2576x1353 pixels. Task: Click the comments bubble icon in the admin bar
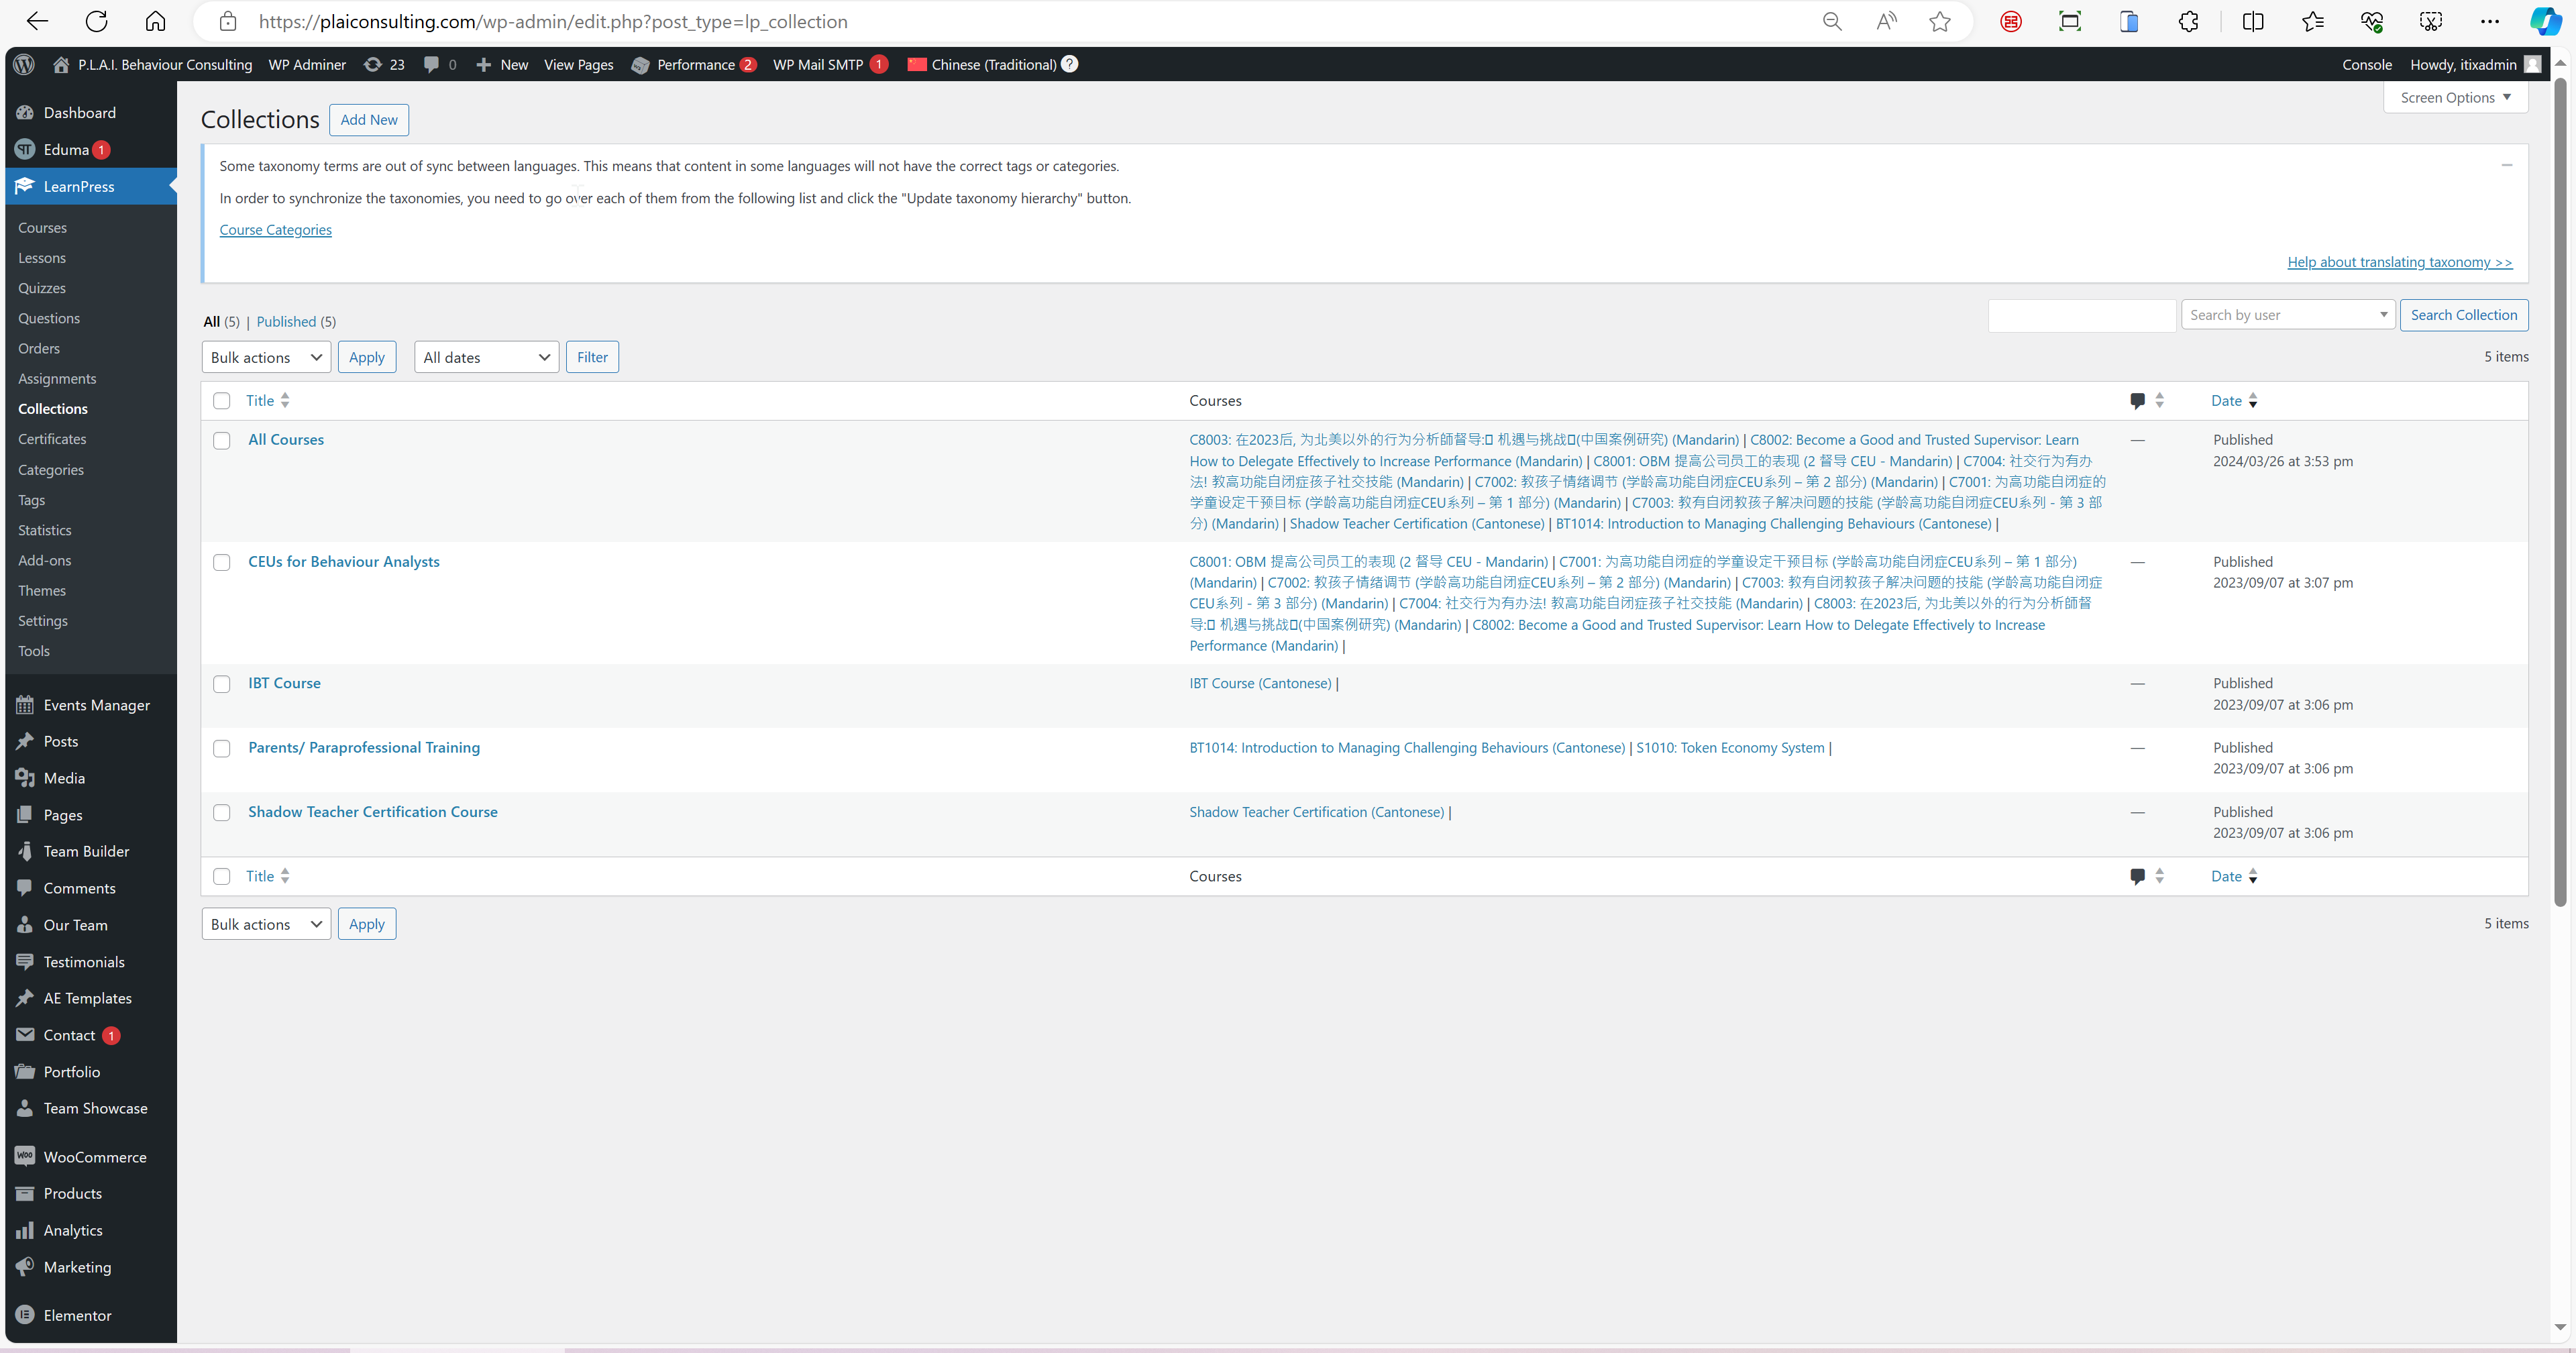[431, 64]
